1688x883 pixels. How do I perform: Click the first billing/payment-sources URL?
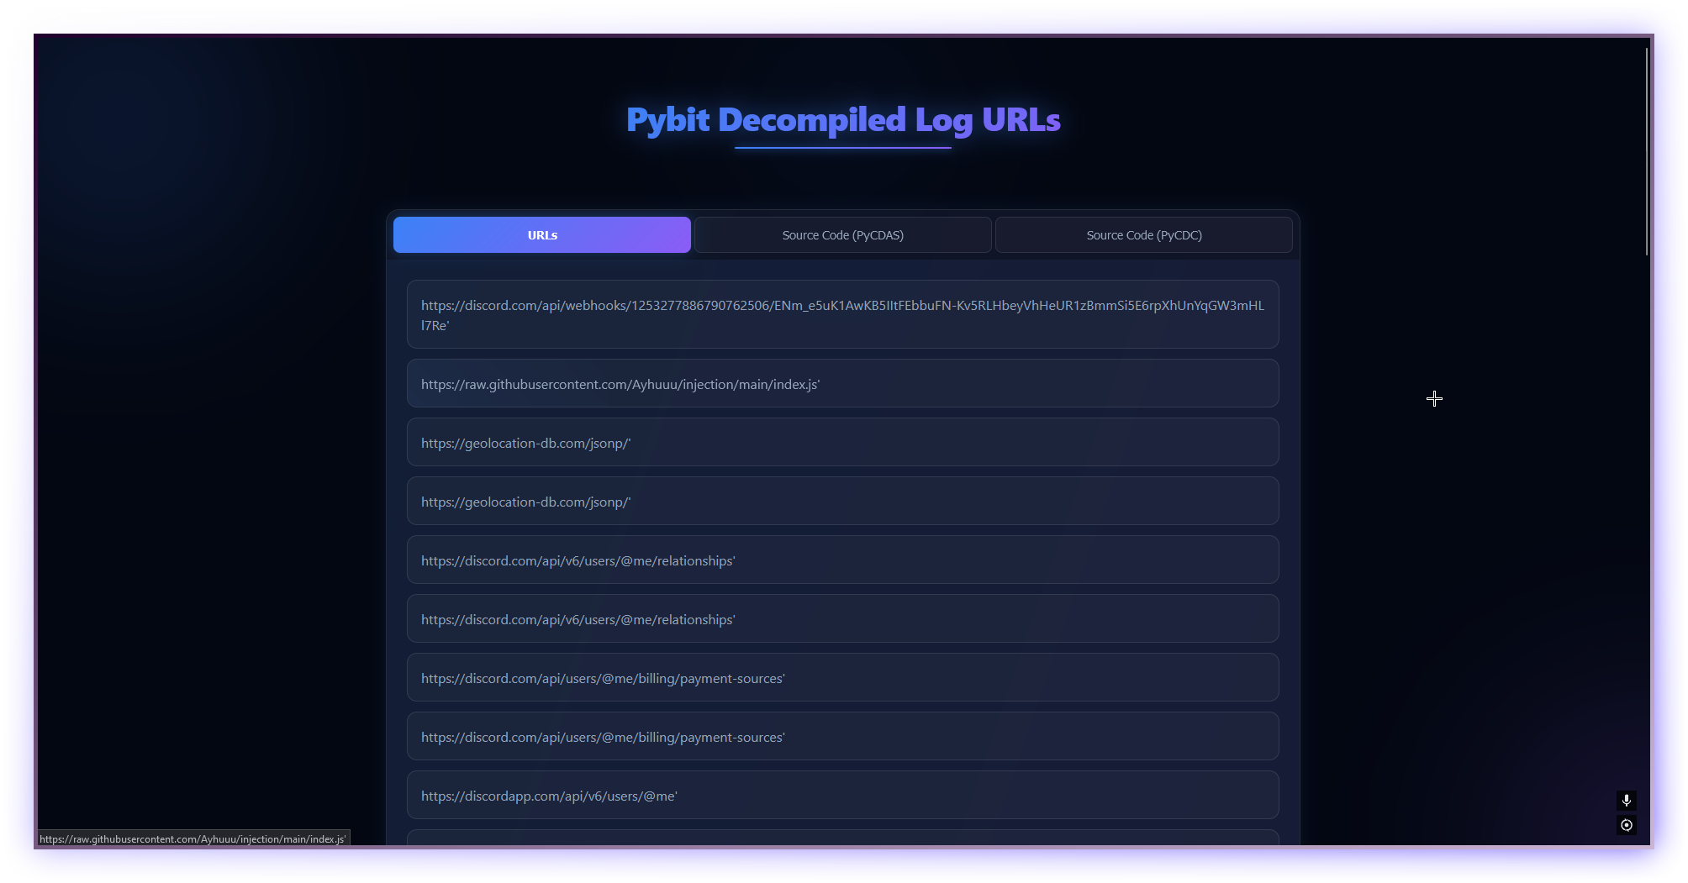click(x=843, y=678)
